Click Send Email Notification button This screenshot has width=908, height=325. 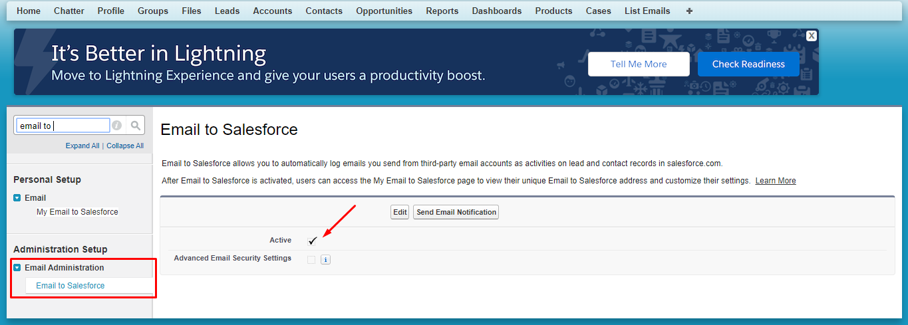tap(456, 212)
